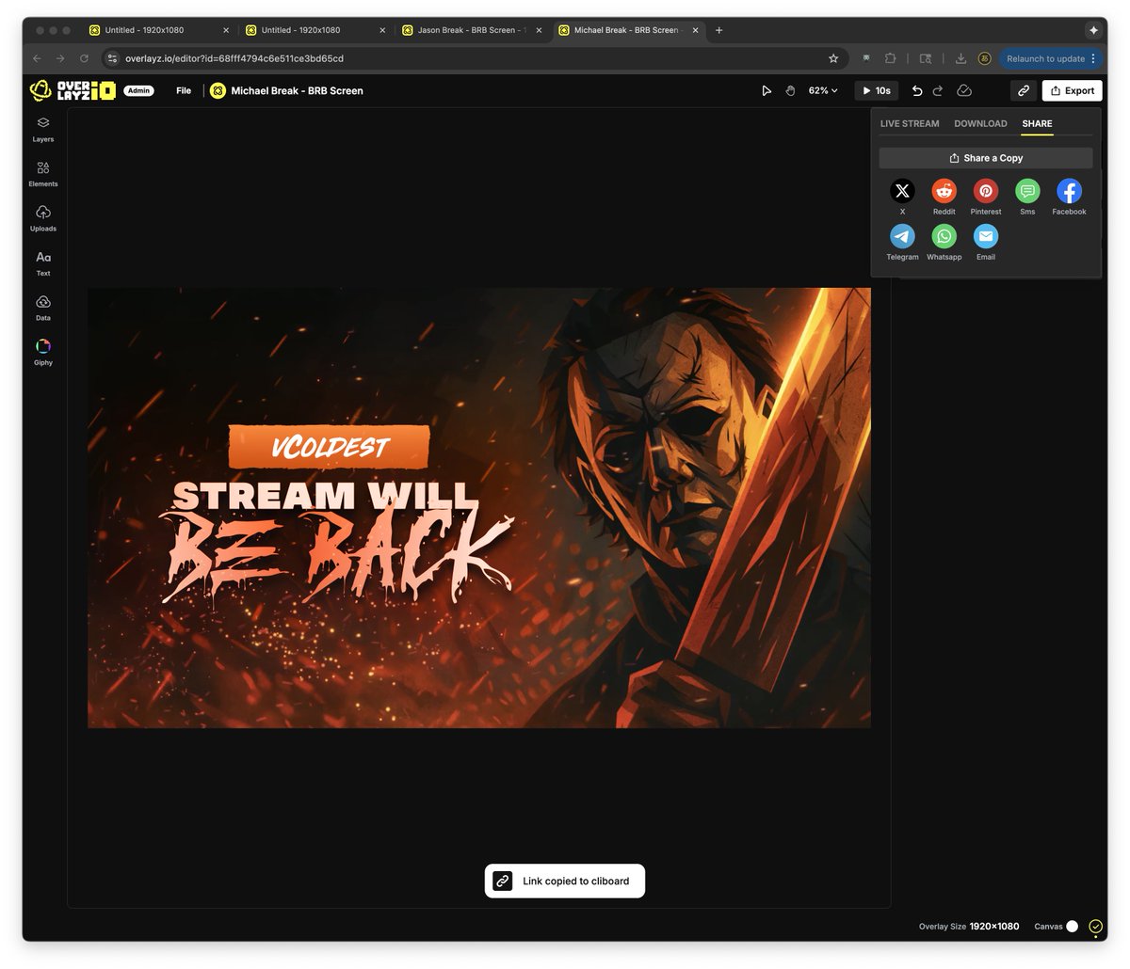Click the cloud save status icon
The height and width of the screenshot is (969, 1130).
[964, 90]
